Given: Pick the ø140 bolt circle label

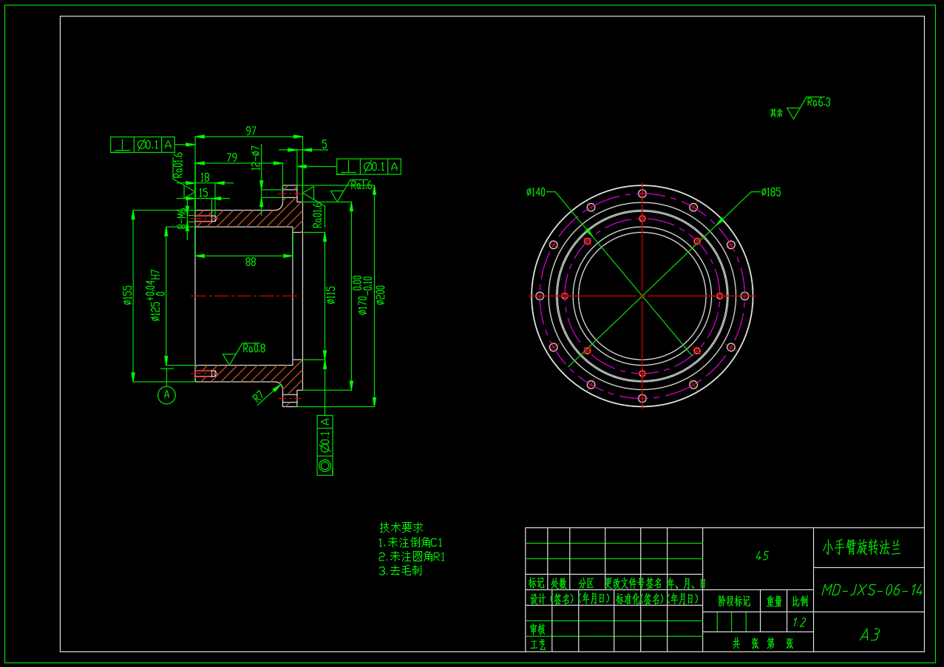Looking at the screenshot, I should pyautogui.click(x=536, y=192).
